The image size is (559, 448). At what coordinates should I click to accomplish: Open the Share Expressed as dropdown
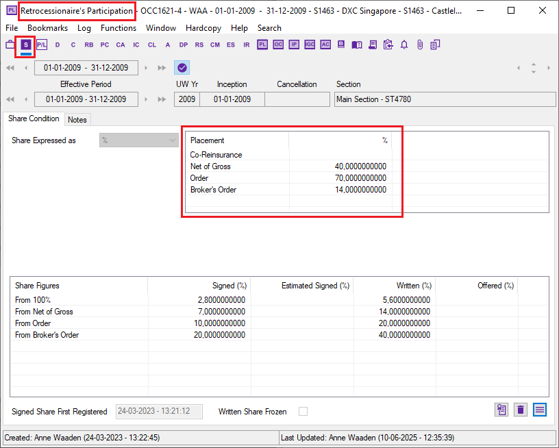click(140, 140)
